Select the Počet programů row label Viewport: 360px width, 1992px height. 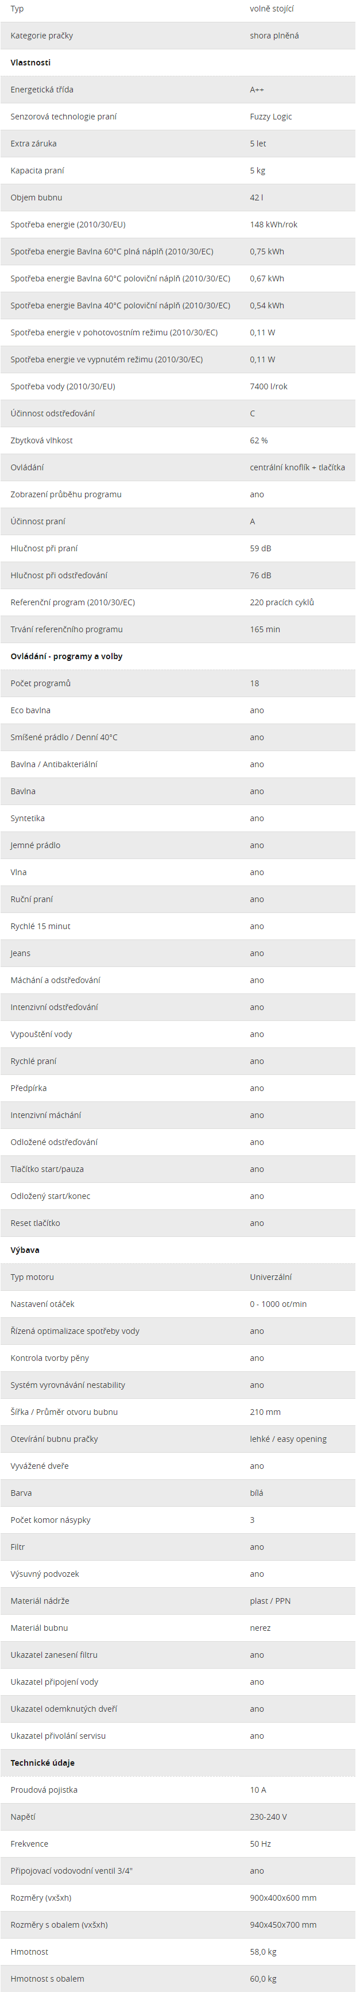pyautogui.click(x=40, y=683)
